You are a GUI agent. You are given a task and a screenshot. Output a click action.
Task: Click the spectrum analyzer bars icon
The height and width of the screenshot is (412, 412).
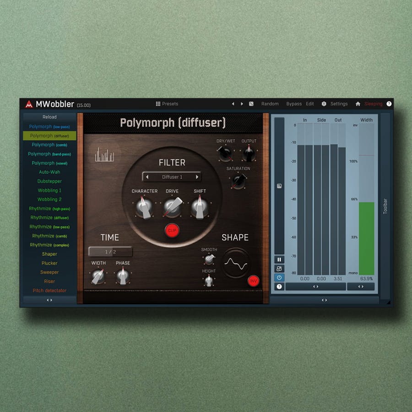pyautogui.click(x=104, y=155)
